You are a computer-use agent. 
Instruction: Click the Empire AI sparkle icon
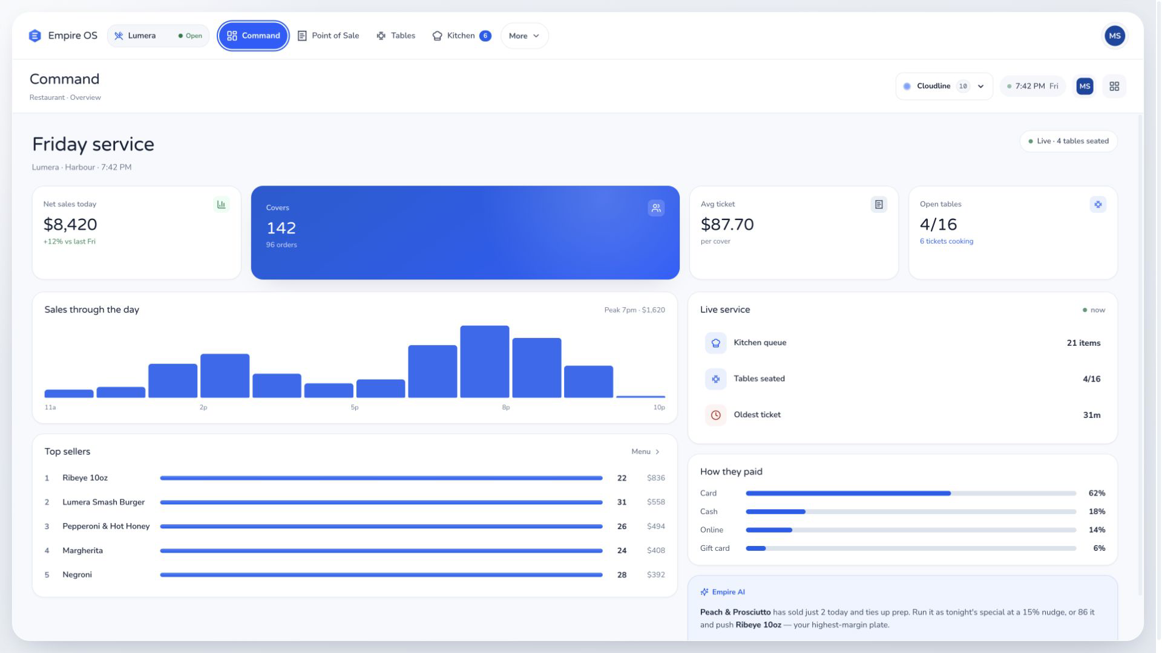(x=704, y=593)
